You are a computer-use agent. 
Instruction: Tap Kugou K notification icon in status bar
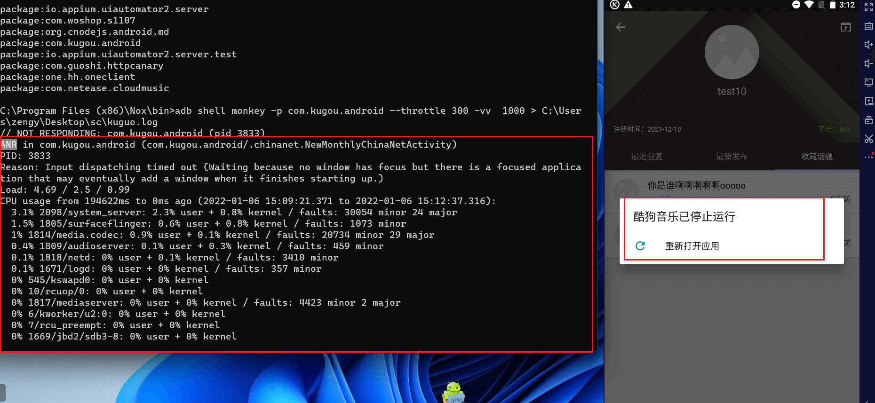[614, 5]
